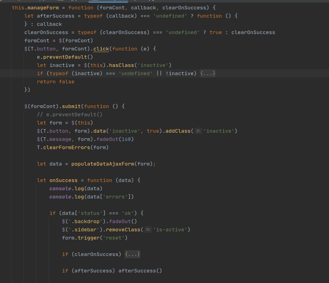The image size is (329, 283).
Task: Click 'afterSuccess' in the 'let afterSuccess' declaration
Action: 56,16
